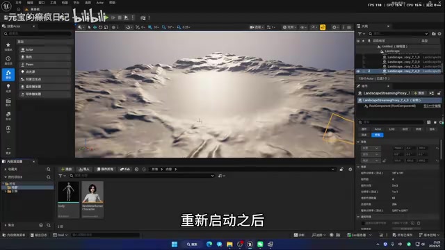Open the Lights bulb category
Viewport: 445px width, 250px height.
pos(8,88)
